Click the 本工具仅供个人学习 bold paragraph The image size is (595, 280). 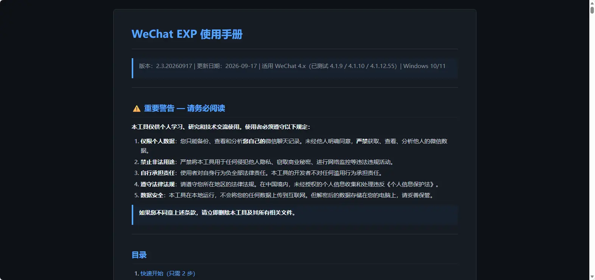[221, 127]
